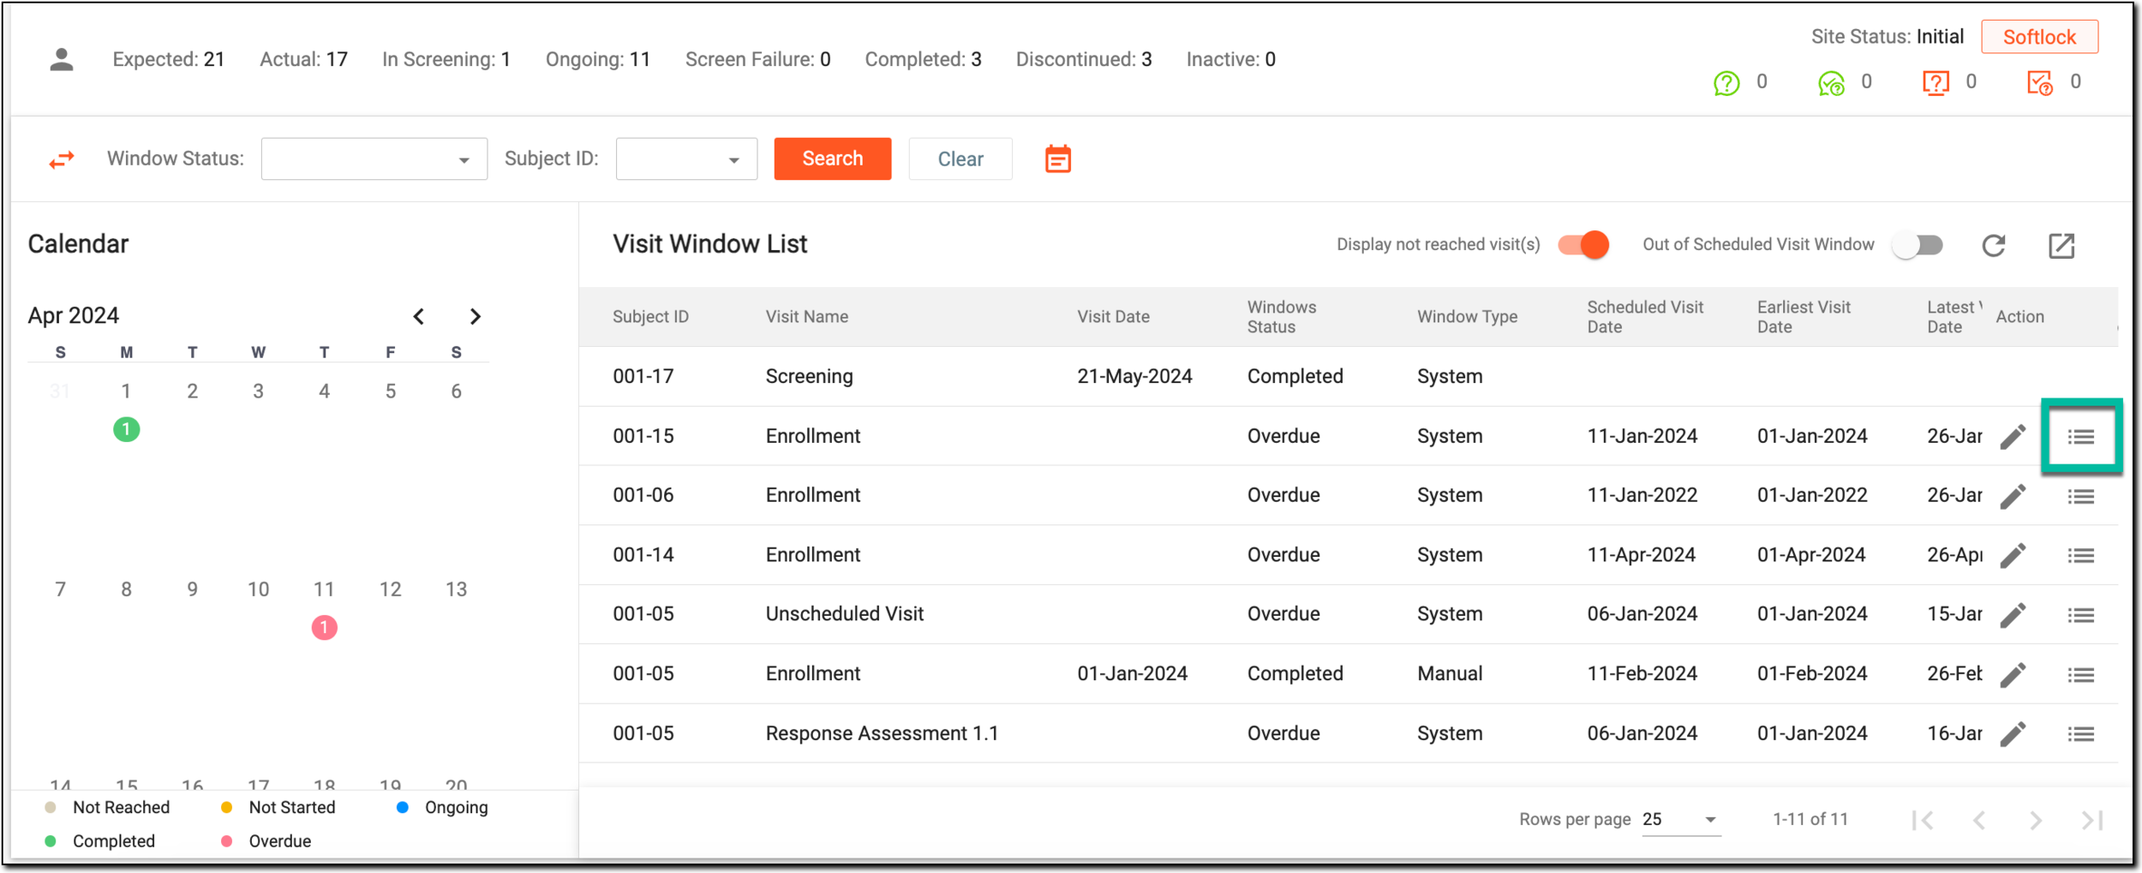
Task: Open details list for 001-15 Enrollment
Action: 2080,437
